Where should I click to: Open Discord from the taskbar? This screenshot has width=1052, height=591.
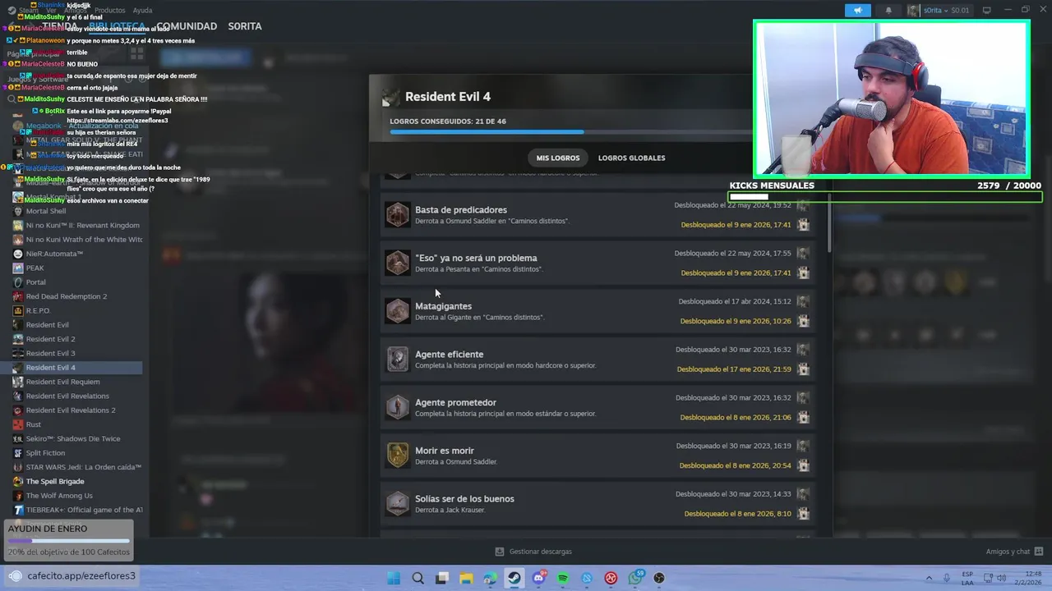(538, 578)
